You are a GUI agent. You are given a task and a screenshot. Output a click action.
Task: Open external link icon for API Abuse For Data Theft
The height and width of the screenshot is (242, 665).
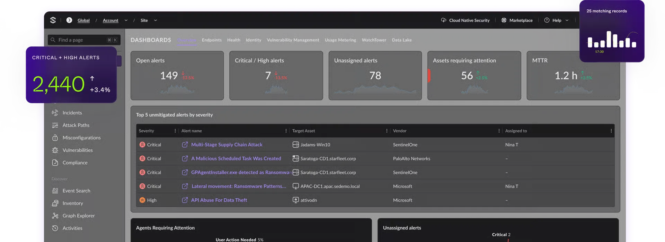185,200
